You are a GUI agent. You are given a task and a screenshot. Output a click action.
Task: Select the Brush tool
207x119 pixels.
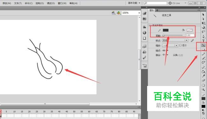203,58
